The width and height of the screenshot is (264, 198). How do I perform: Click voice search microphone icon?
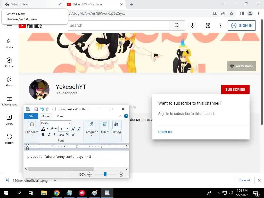[192, 26]
